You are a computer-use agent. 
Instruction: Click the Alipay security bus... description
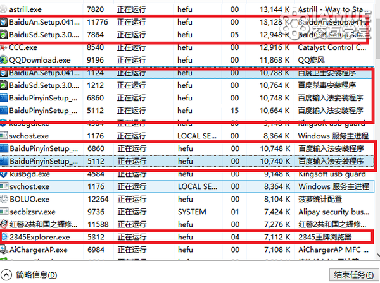click(334, 212)
